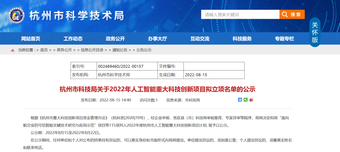Click the red home icon in breadcrumb
Image resolution: width=340 pixels, height=152 pixels.
pyautogui.click(x=13, y=50)
